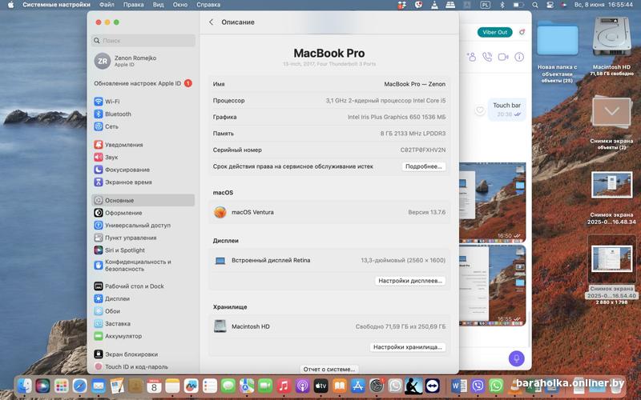Open Safari from the Dock
Screen dimensions: 641x400
(x=79, y=386)
